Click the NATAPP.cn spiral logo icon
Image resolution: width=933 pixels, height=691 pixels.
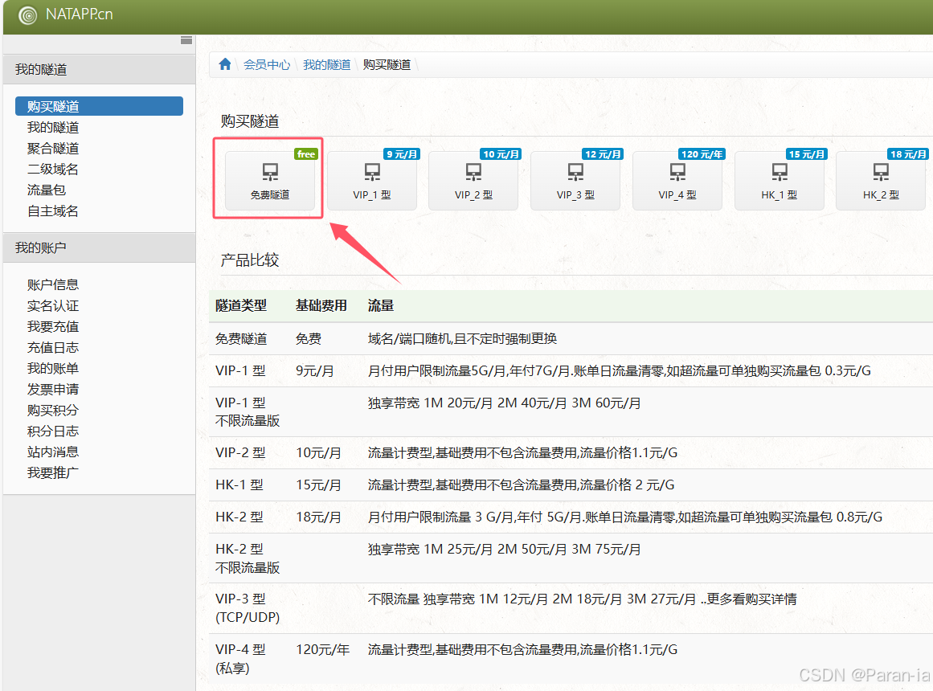coord(27,15)
